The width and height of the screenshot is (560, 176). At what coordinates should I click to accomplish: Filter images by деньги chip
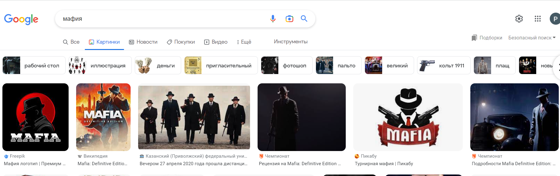tap(158, 65)
